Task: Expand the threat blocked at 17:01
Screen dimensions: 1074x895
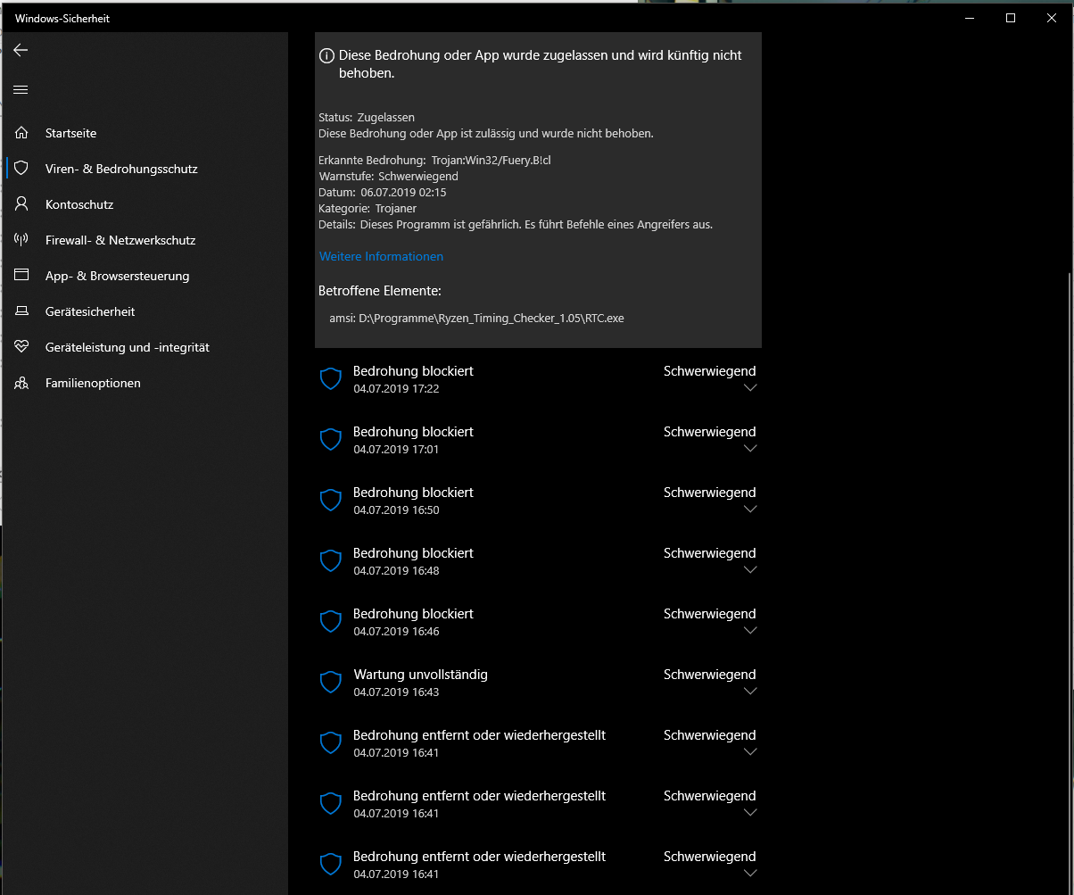Action: tap(750, 449)
